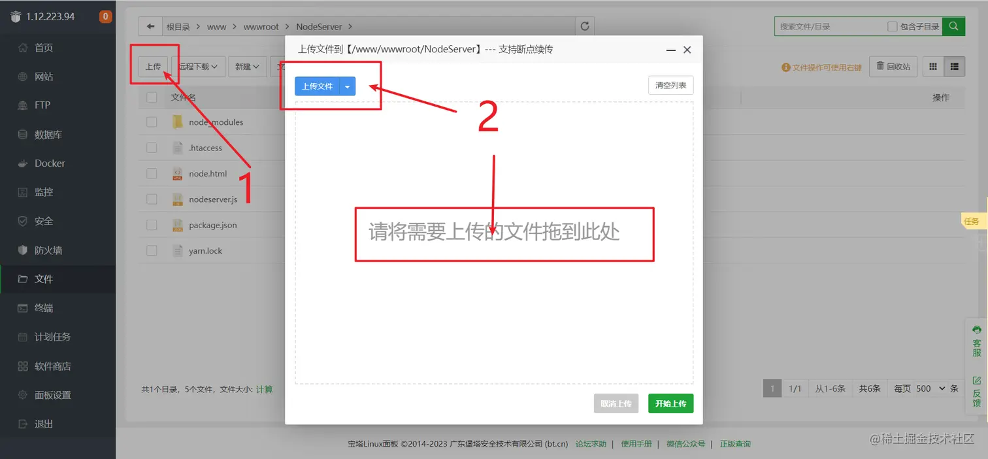Open the recycle bin (回收站)
The width and height of the screenshot is (988, 459).
[893, 66]
